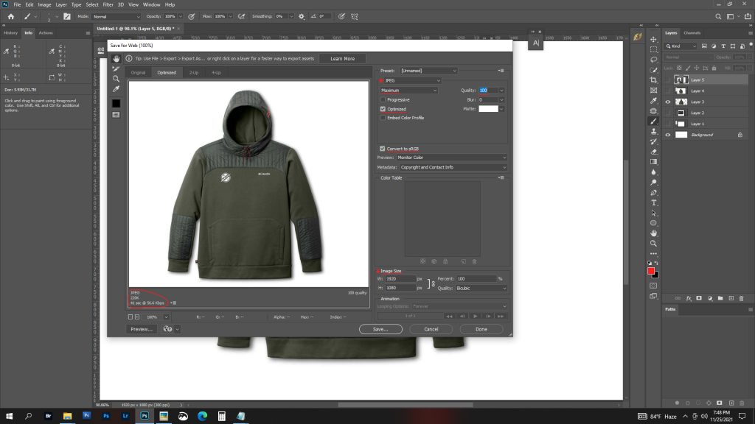Select the main toolbar Eyedropper tool
The height and width of the screenshot is (424, 755).
point(653,100)
